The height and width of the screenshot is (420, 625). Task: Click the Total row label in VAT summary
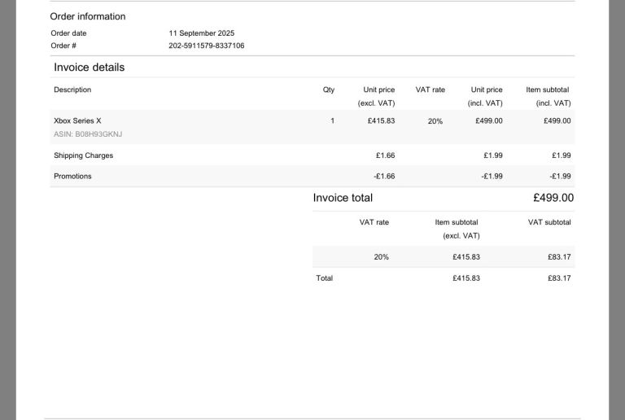pyautogui.click(x=324, y=278)
